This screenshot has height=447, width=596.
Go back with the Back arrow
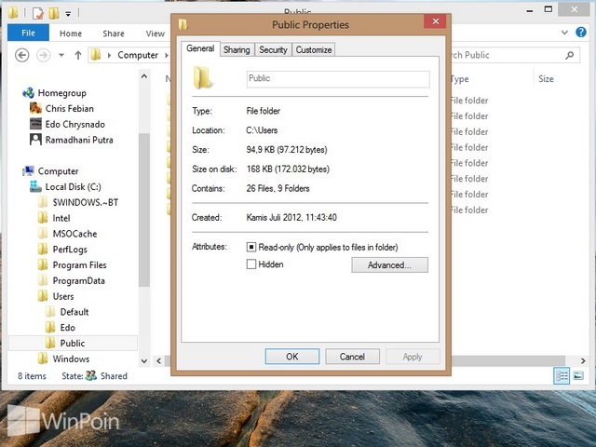coord(22,55)
